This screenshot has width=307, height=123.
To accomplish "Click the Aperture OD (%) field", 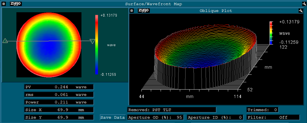I will (x=155, y=117).
